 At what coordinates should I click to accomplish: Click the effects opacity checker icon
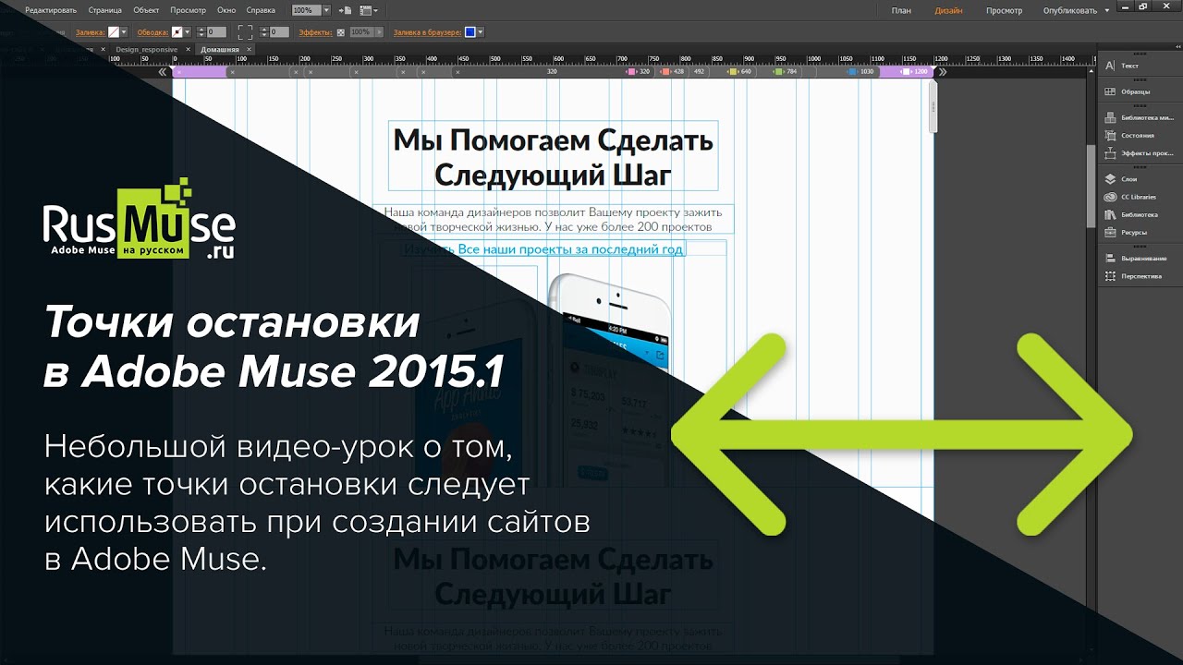click(340, 32)
